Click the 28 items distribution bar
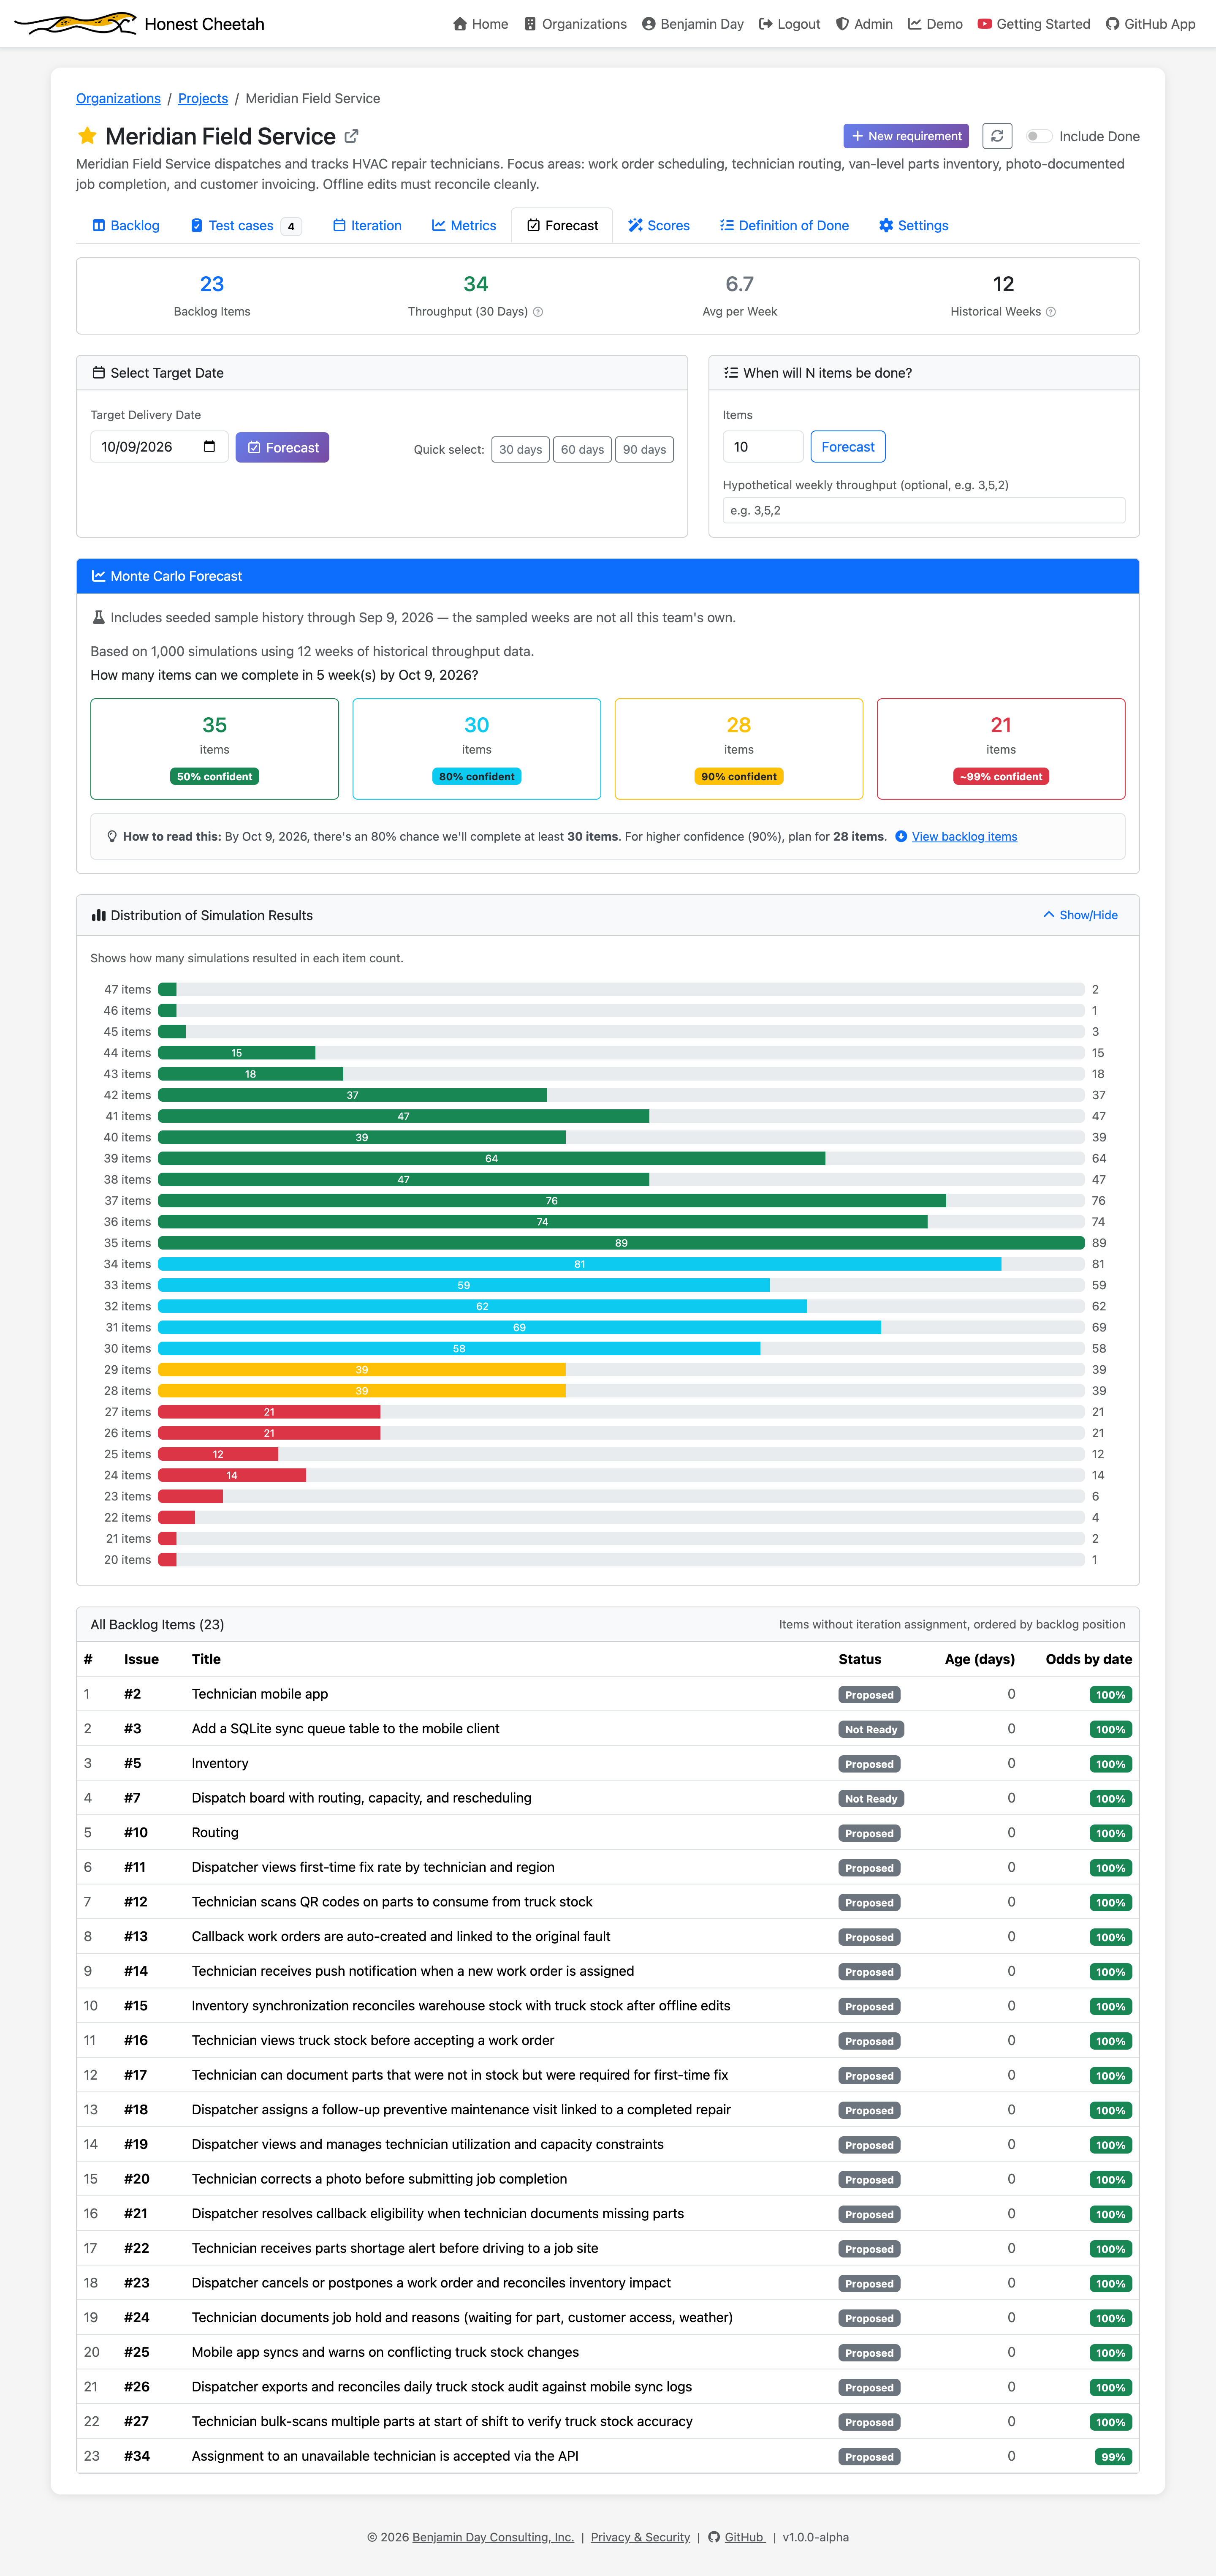The image size is (1216, 2576). point(362,1391)
